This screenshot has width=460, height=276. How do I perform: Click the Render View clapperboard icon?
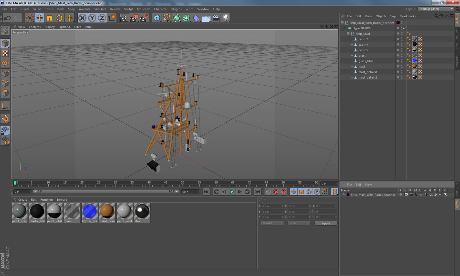coord(124,18)
